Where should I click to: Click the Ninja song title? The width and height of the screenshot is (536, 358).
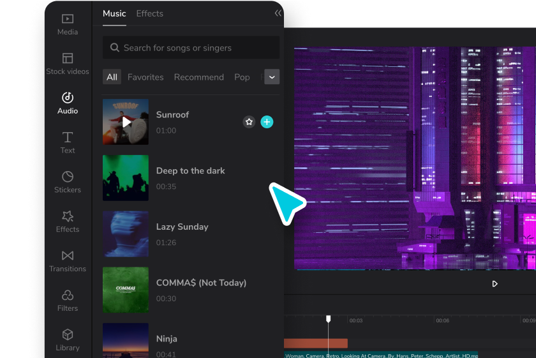(x=167, y=339)
